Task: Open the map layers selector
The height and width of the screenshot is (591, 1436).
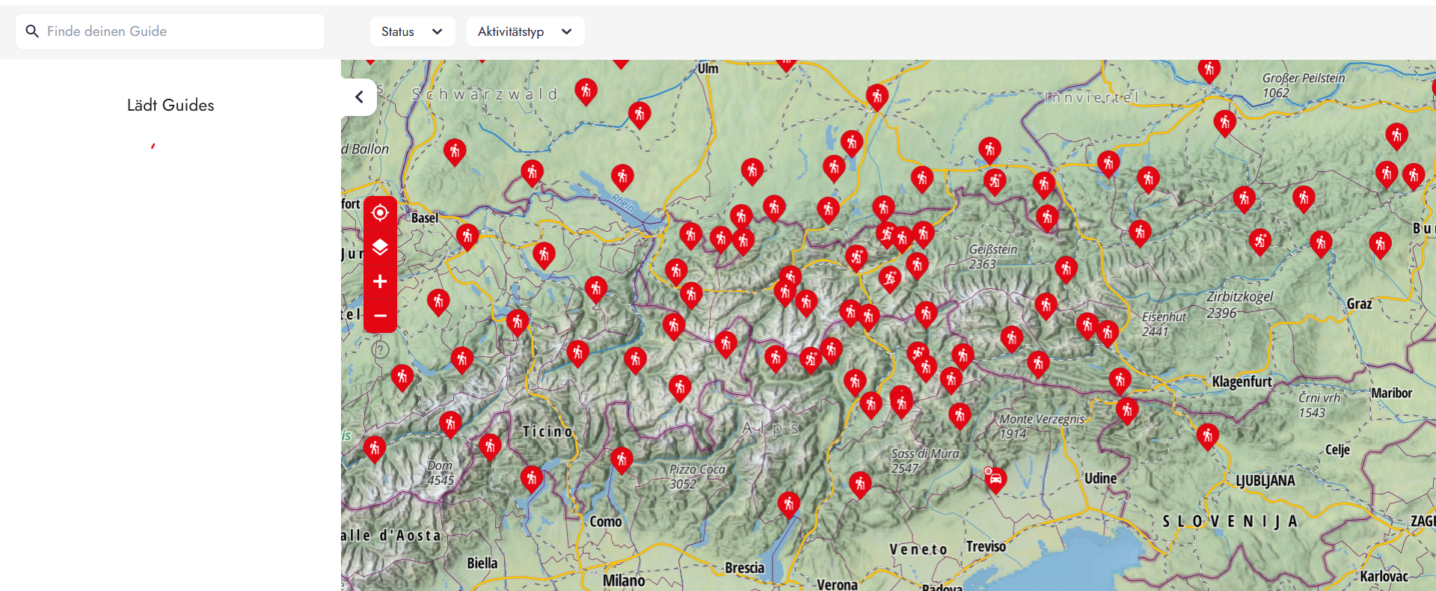Action: coord(380,248)
